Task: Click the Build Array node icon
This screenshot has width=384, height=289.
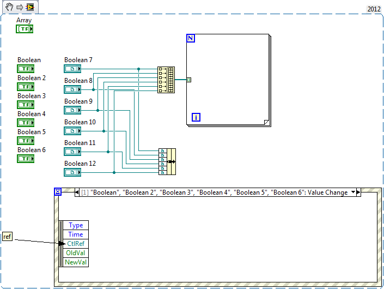Action: (x=166, y=80)
